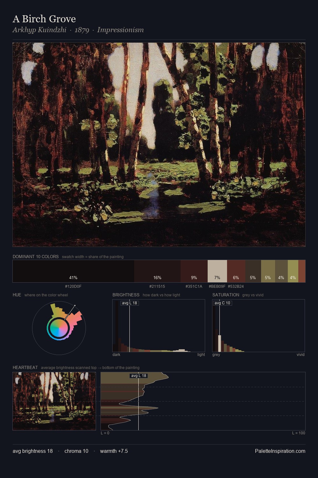Click the "HEARTBEAT" section heading
The width and height of the screenshot is (318, 478).
(x=25, y=367)
